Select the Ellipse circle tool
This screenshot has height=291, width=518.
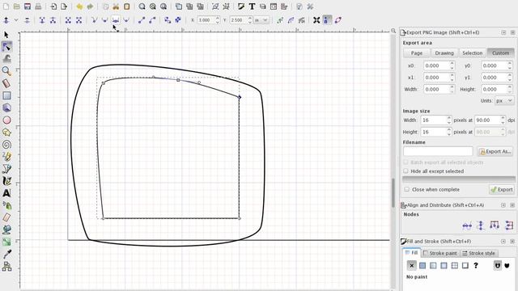pos(6,120)
